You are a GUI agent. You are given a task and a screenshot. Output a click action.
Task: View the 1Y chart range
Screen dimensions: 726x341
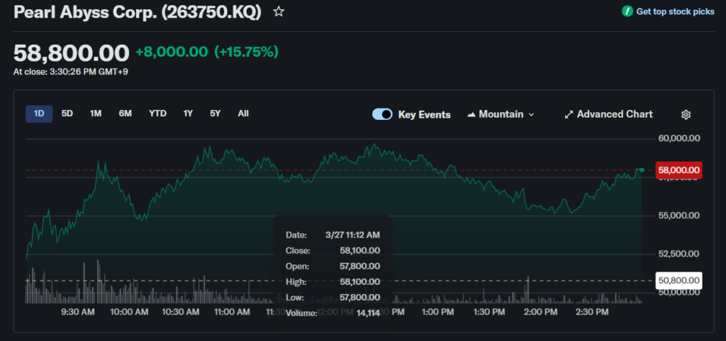pos(188,113)
